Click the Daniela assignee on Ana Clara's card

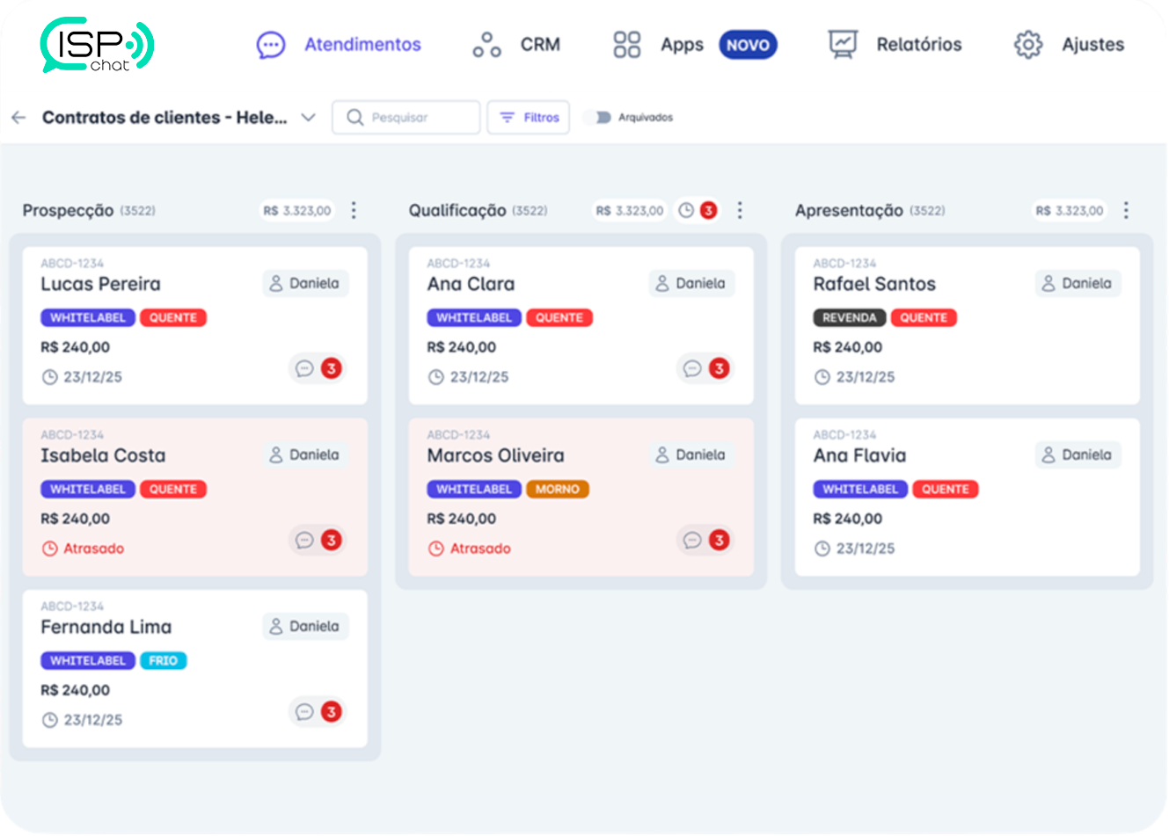coord(691,283)
